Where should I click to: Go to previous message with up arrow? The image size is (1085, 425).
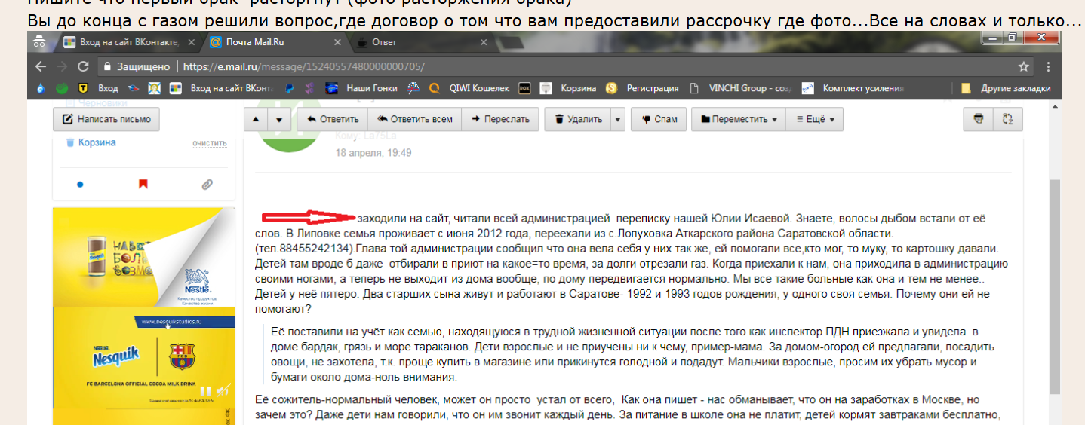pyautogui.click(x=256, y=119)
